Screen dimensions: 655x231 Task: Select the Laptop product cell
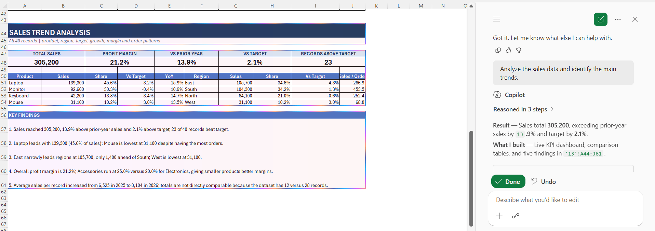(25, 83)
